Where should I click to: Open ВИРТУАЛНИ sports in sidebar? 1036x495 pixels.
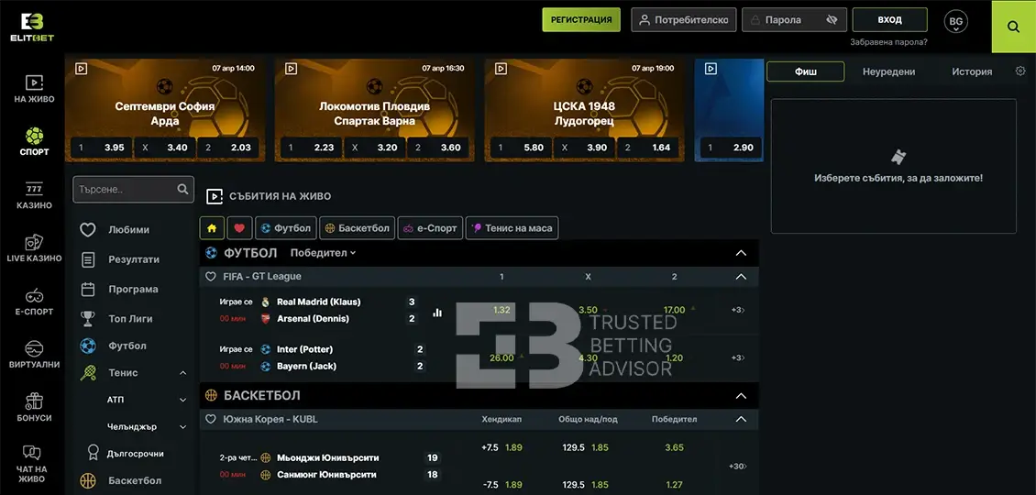34,355
